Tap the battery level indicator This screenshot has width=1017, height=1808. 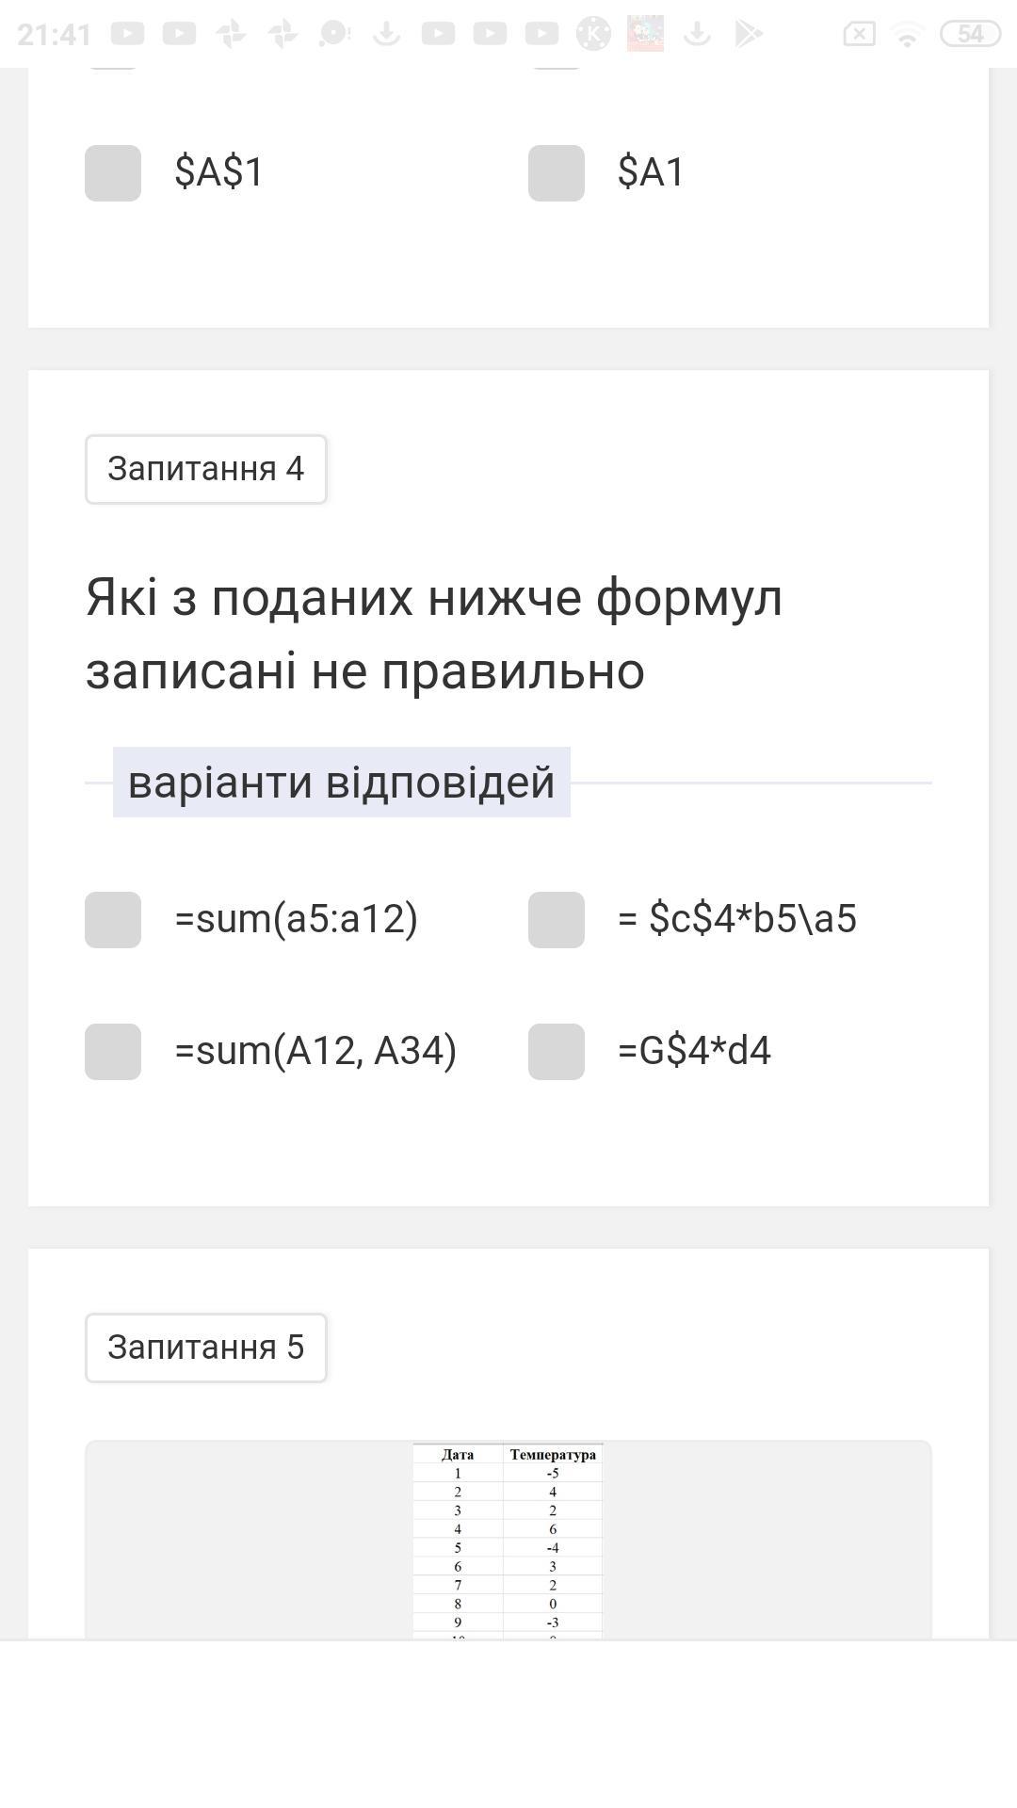[970, 35]
